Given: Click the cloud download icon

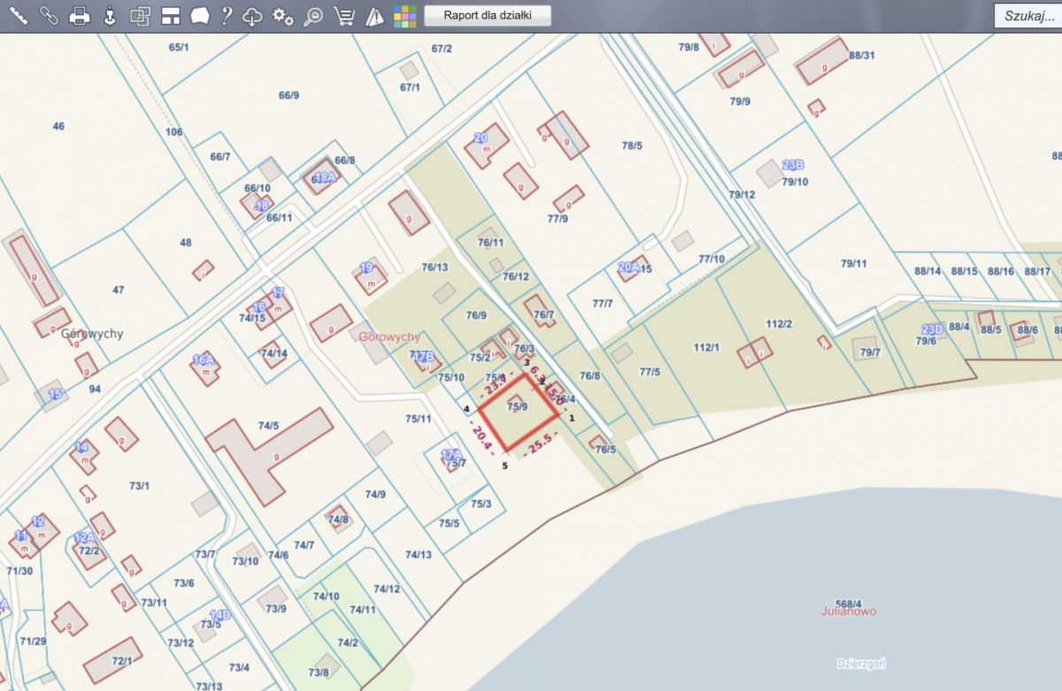Looking at the screenshot, I should click(253, 15).
